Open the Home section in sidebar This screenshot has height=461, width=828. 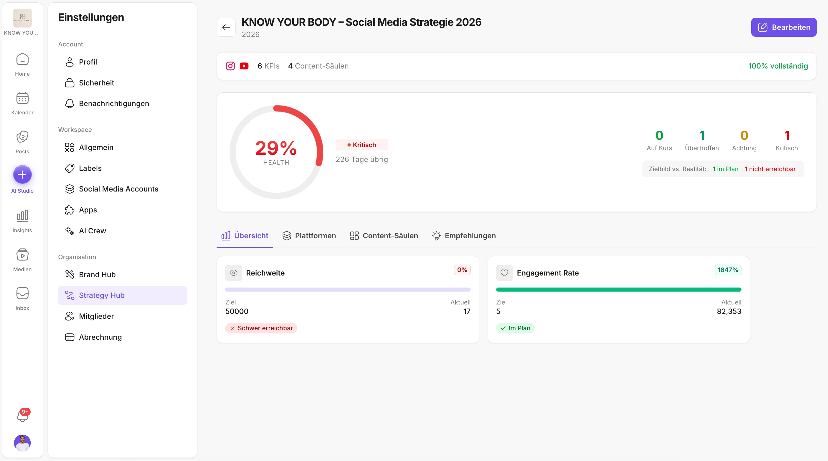(22, 65)
